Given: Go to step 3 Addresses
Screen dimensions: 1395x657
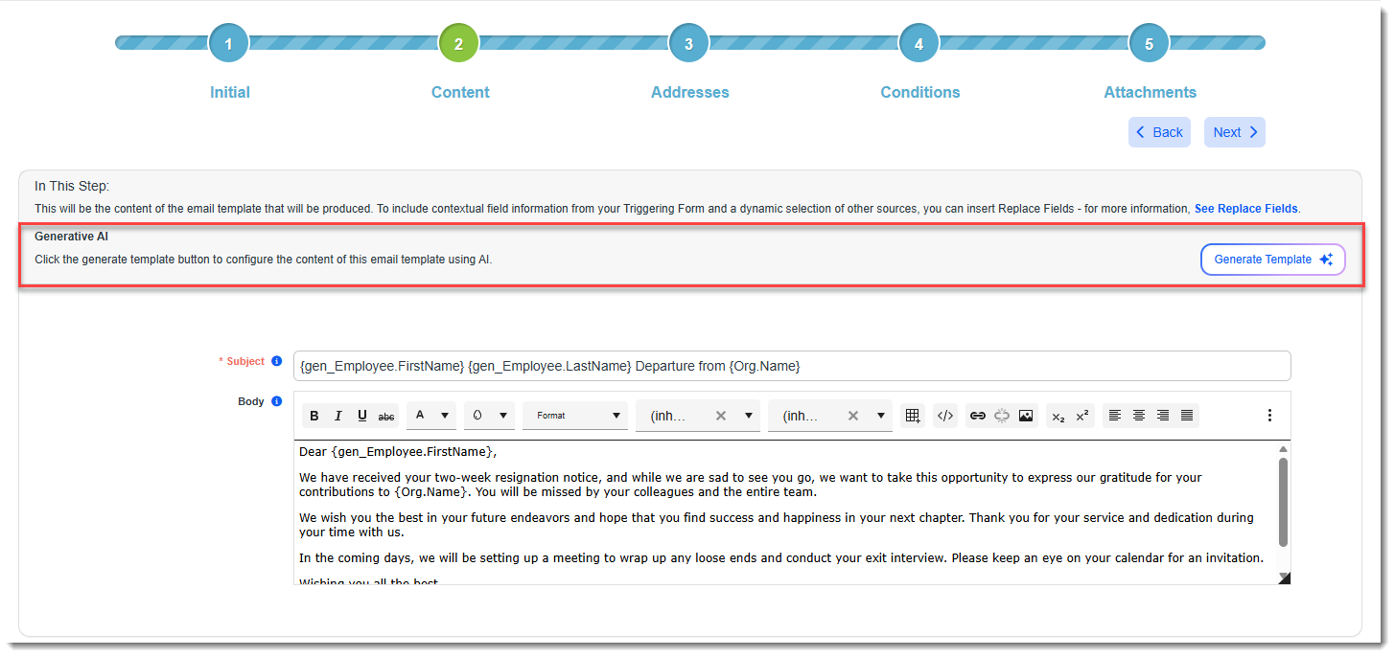Looking at the screenshot, I should [x=688, y=44].
